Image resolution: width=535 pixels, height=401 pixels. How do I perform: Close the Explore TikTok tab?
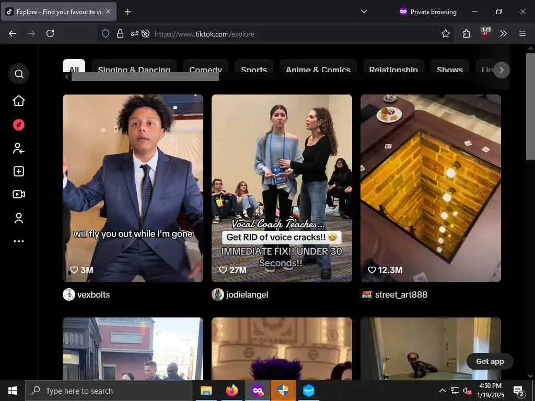[108, 11]
